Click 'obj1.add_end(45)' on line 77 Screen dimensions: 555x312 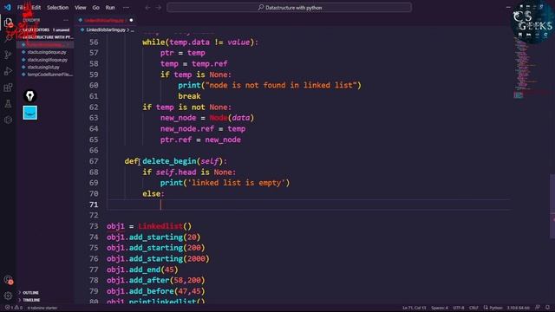tap(142, 270)
